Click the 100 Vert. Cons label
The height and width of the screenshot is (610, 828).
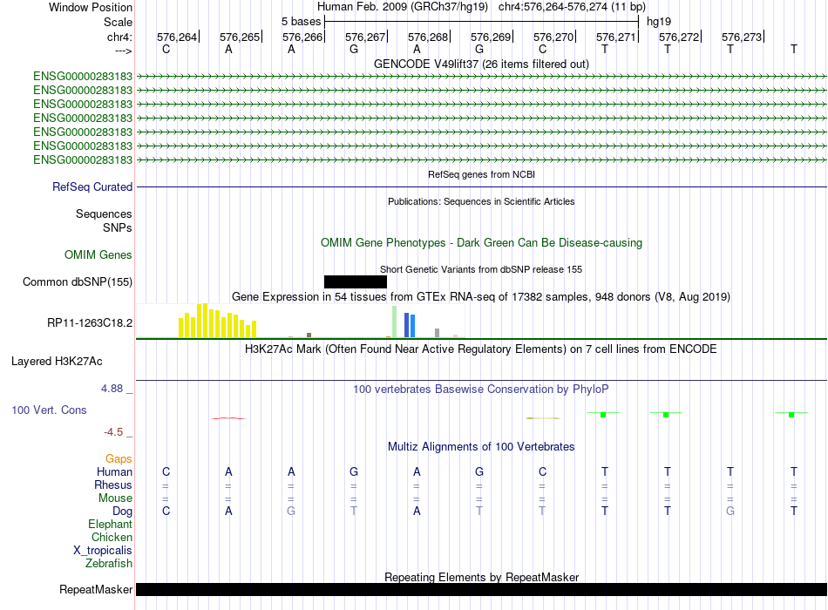point(49,410)
